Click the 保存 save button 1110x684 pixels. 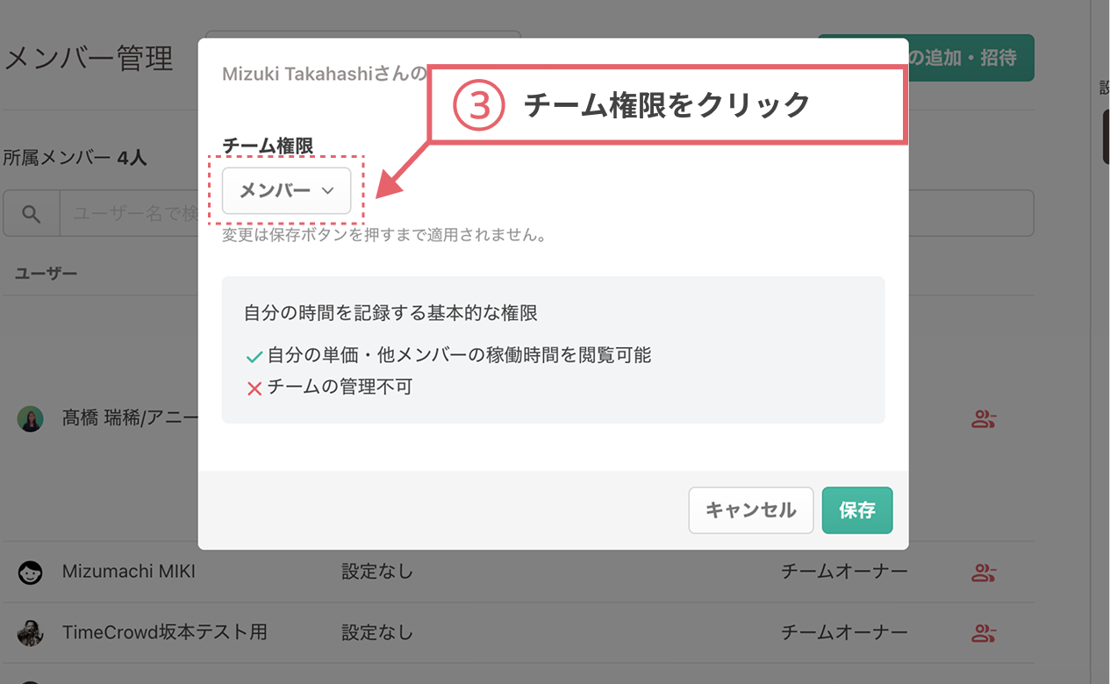click(x=857, y=509)
